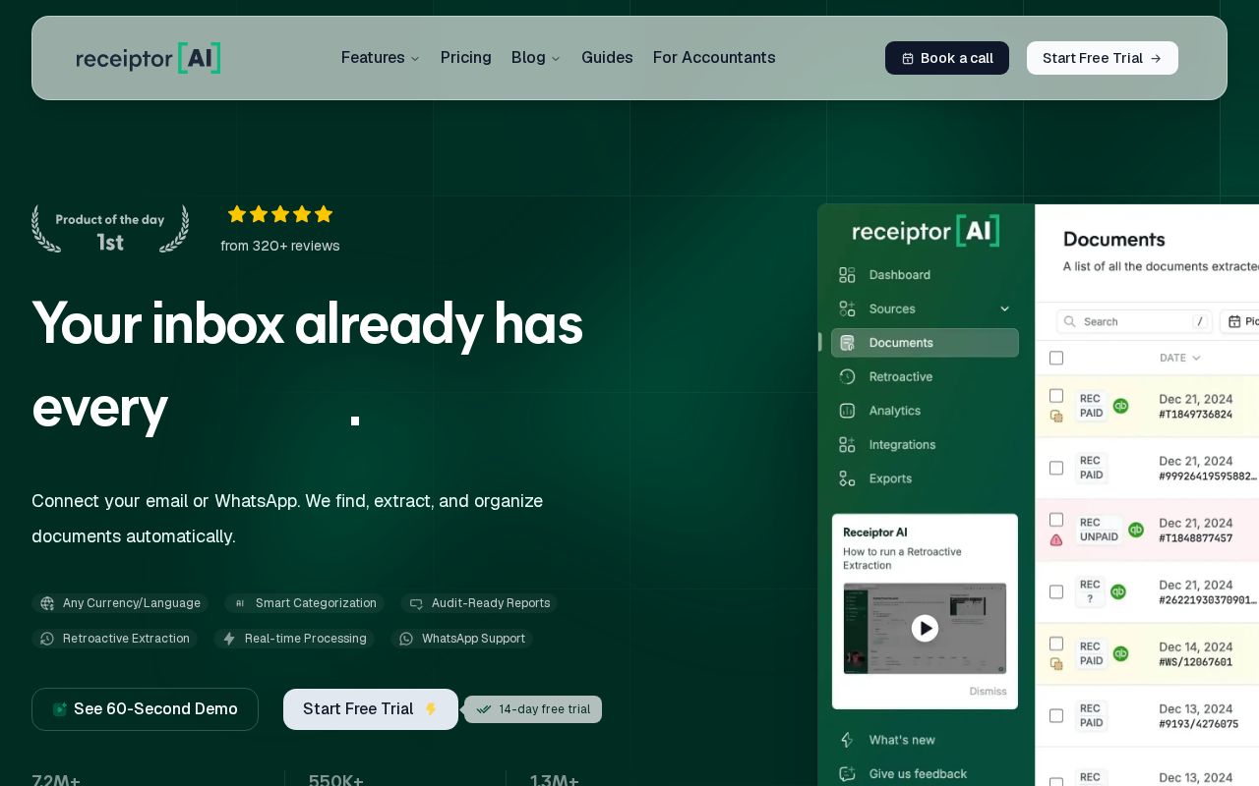
Task: Click the document number "#9193/4276075"
Action: click(x=1198, y=724)
